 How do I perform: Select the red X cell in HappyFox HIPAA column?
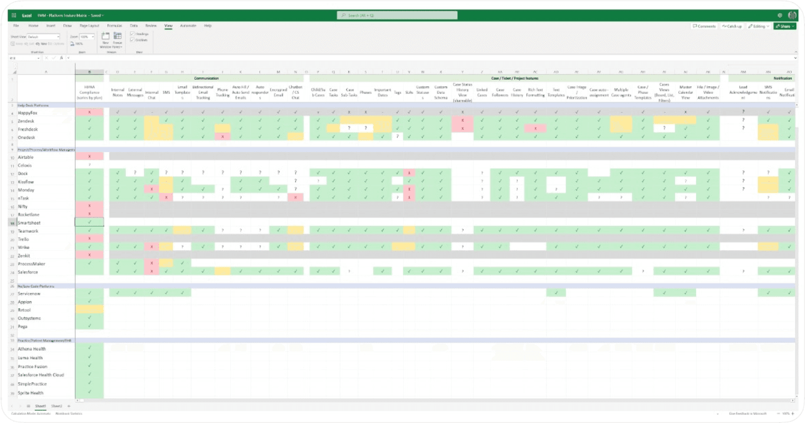89,112
